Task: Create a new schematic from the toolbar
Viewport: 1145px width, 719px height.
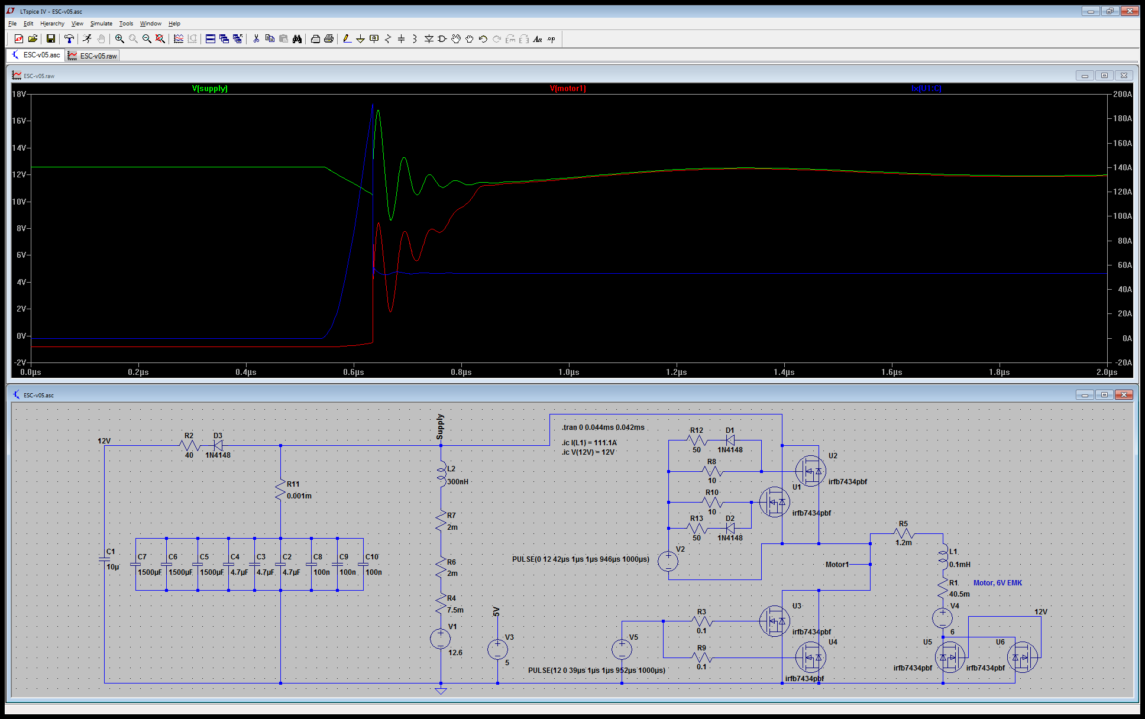Action: (19, 39)
